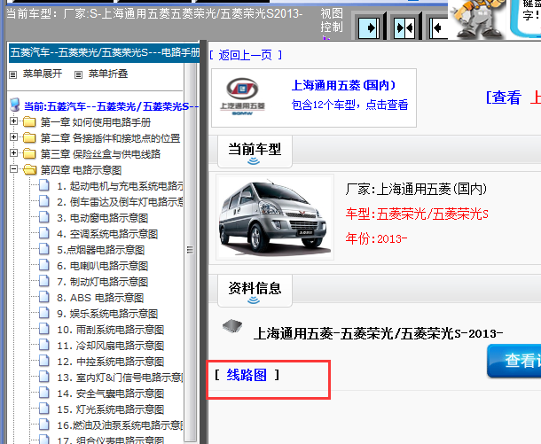Click page icon of 2. 倒车雷达及倒车灯
The width and height of the screenshot is (541, 444).
coord(44,201)
